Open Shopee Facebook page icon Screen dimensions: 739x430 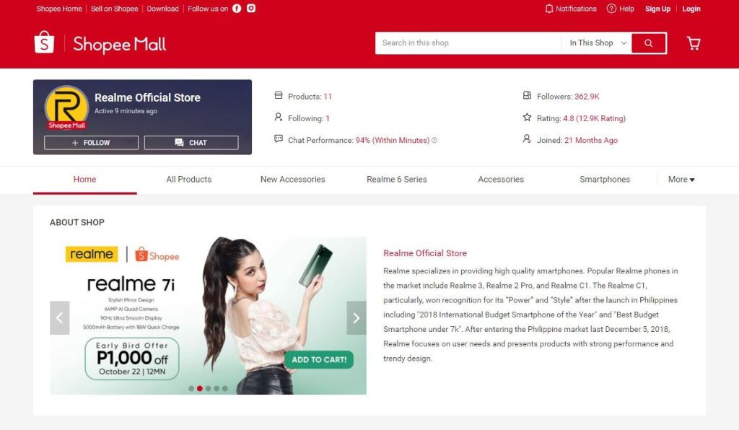pyautogui.click(x=237, y=9)
